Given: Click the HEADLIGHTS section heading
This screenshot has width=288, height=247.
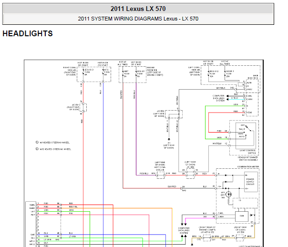Looking at the screenshot, I should point(28,33).
